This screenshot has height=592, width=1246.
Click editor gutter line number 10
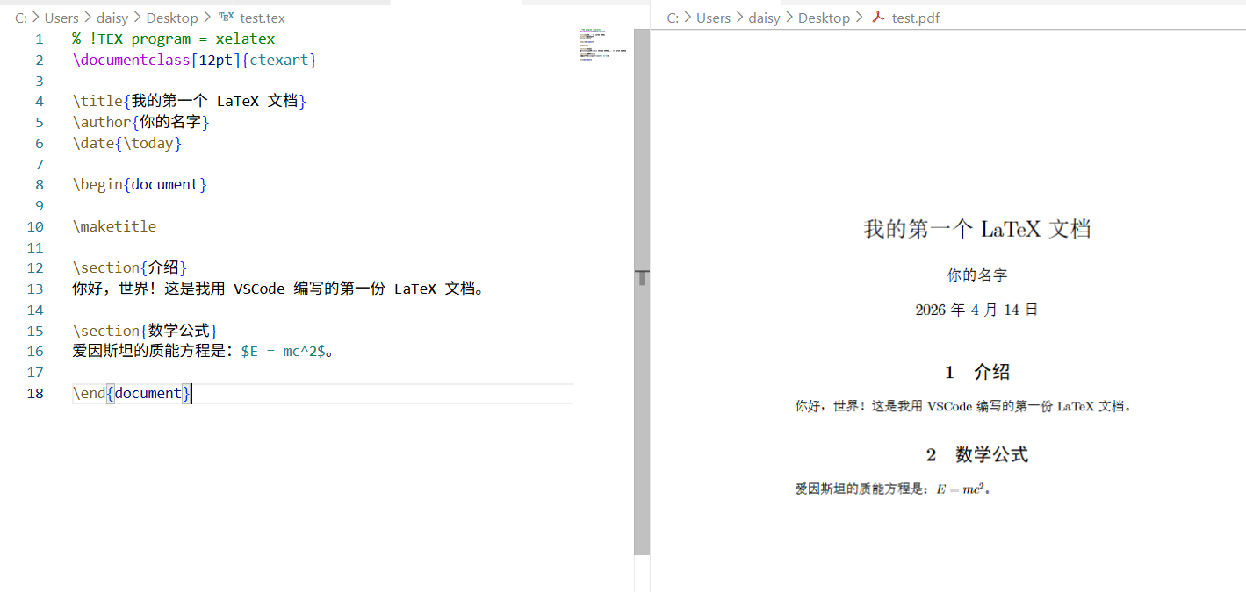[35, 226]
